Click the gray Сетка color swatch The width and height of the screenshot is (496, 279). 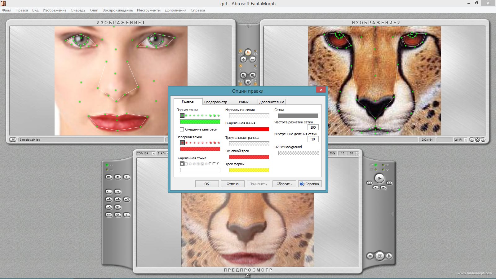298,116
